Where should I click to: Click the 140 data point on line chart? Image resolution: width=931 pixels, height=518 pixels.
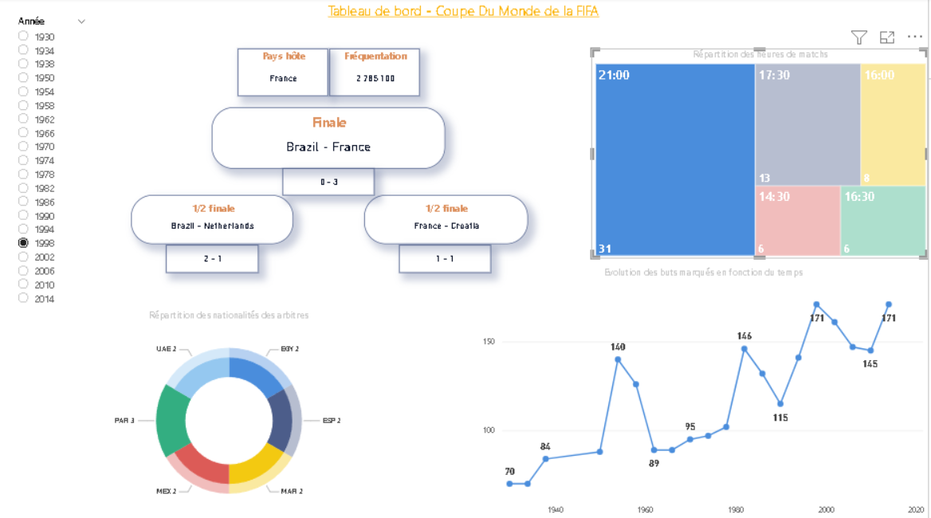point(618,359)
